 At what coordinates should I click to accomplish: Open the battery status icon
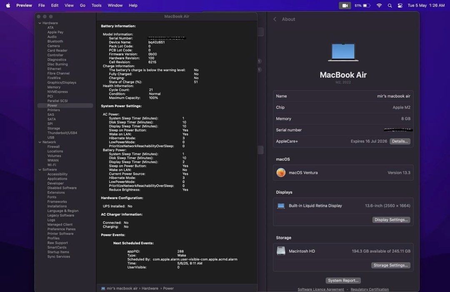[x=367, y=5]
